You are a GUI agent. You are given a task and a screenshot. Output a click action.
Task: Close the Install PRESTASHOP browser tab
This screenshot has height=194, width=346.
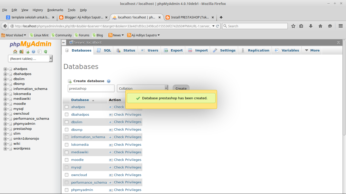click(x=213, y=17)
